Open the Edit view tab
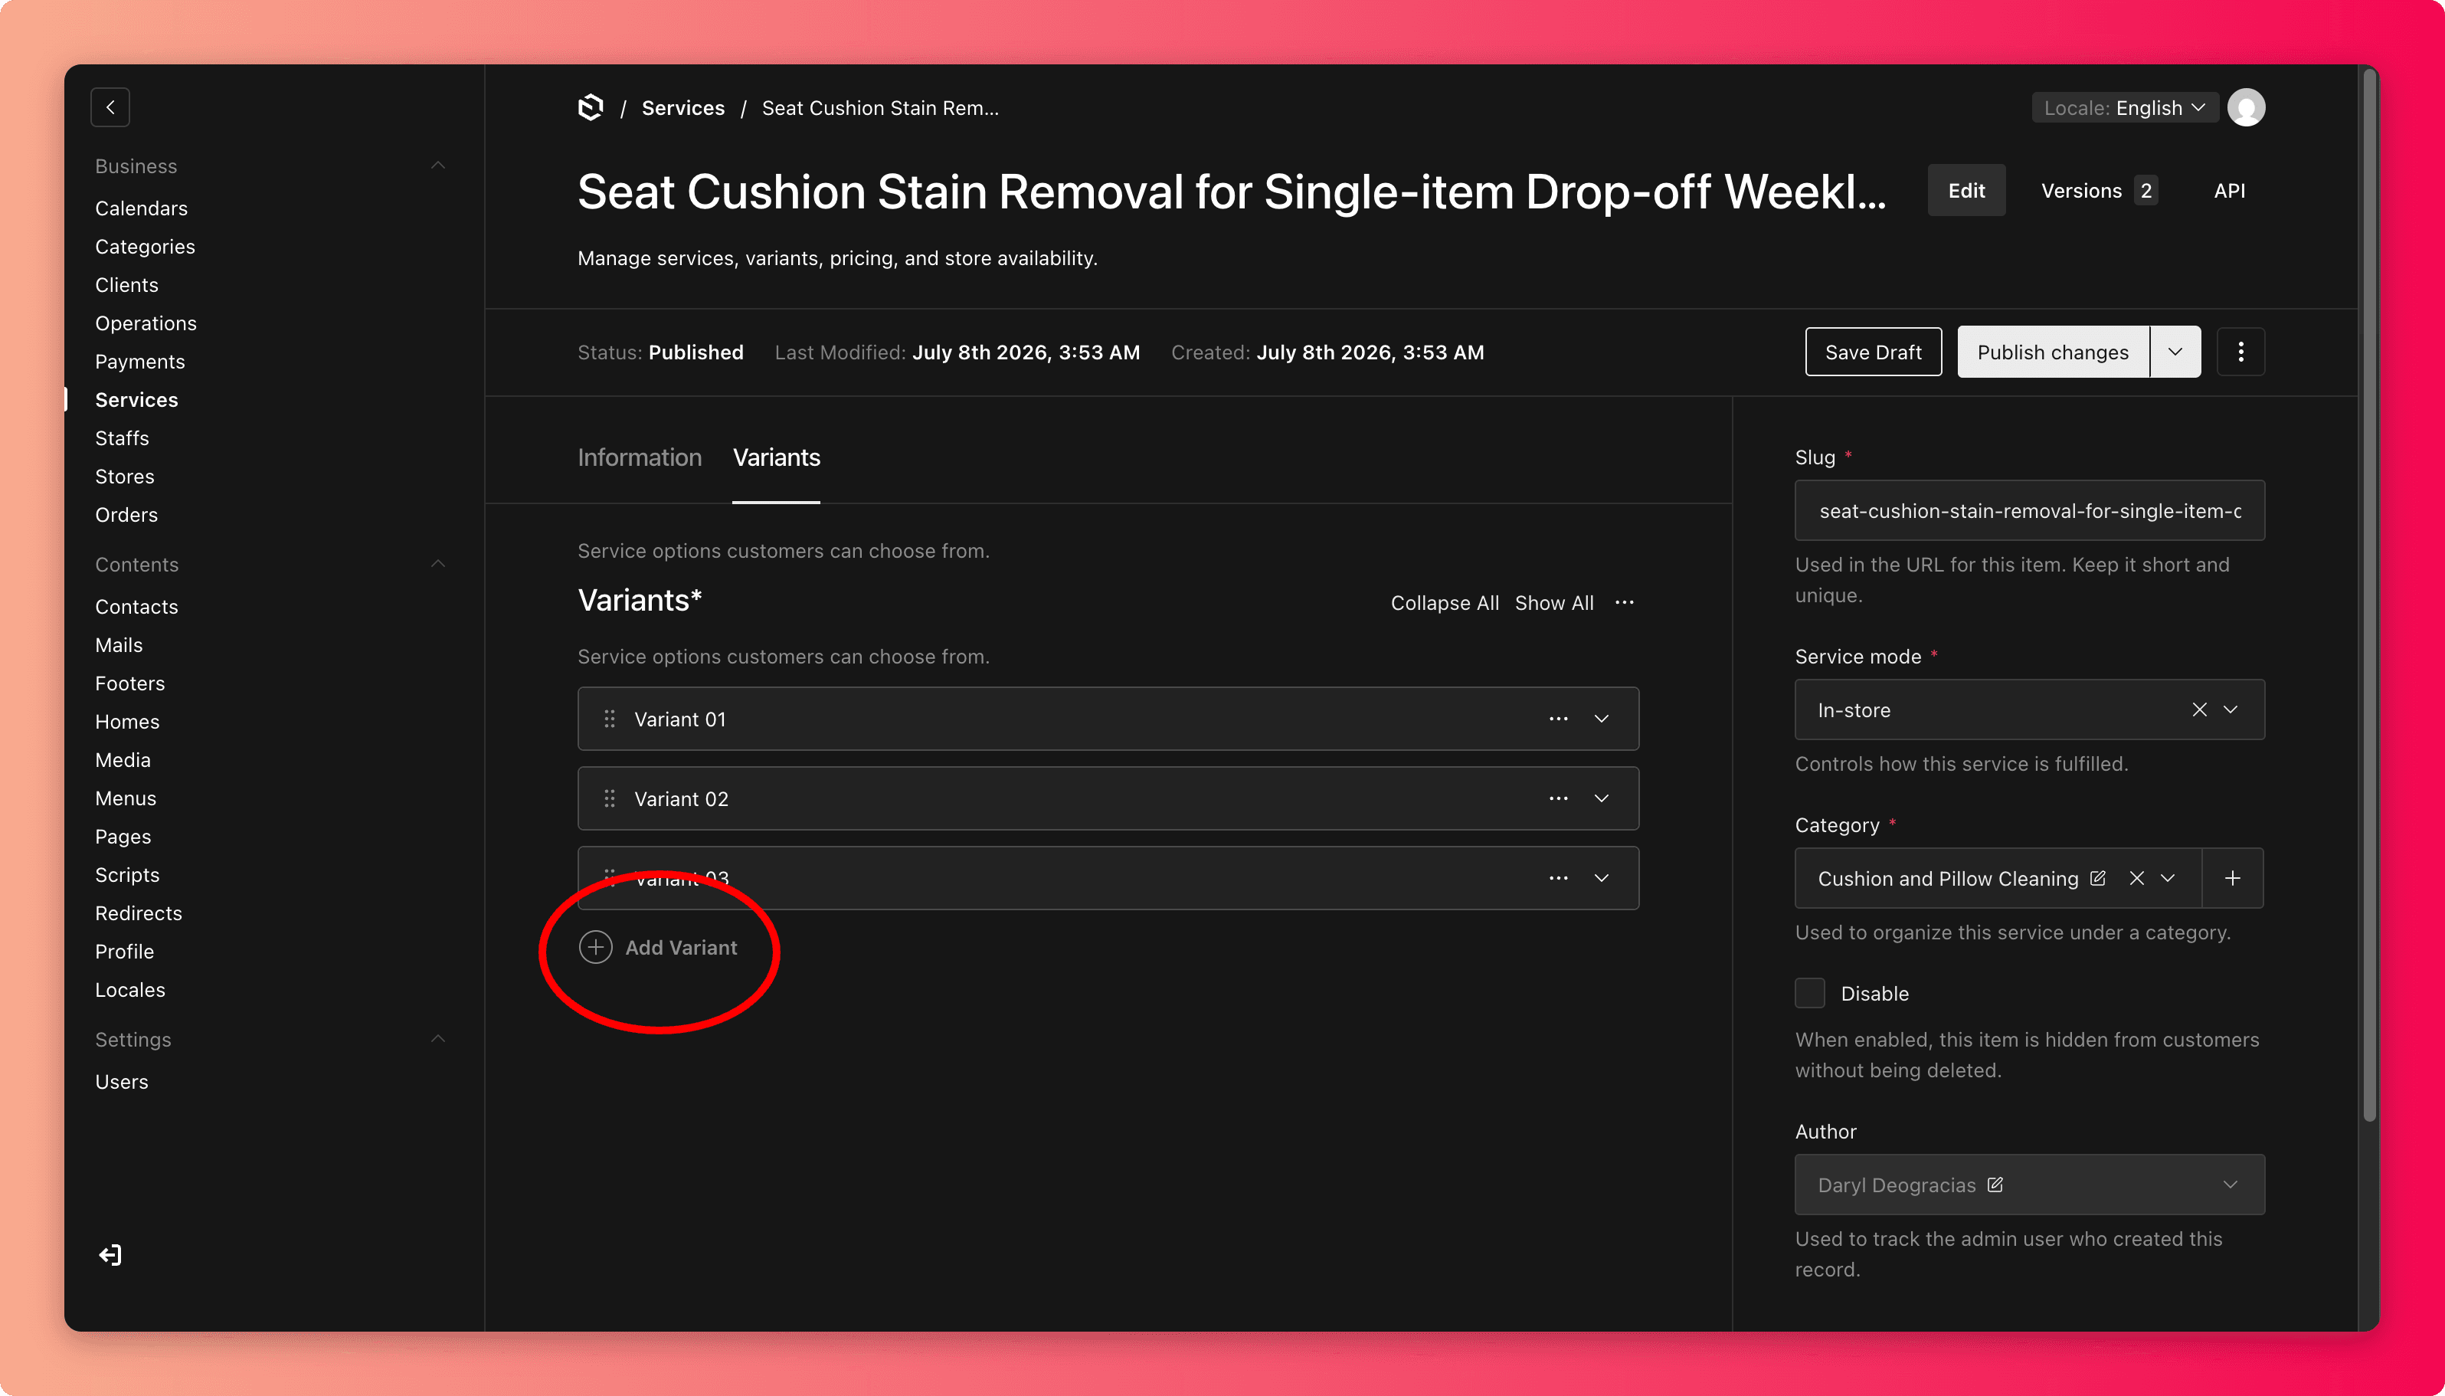Image resolution: width=2445 pixels, height=1396 pixels. click(1965, 191)
